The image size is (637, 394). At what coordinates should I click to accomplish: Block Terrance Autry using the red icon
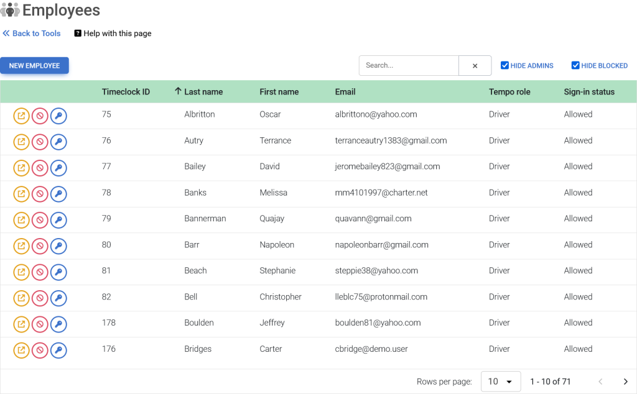(40, 142)
